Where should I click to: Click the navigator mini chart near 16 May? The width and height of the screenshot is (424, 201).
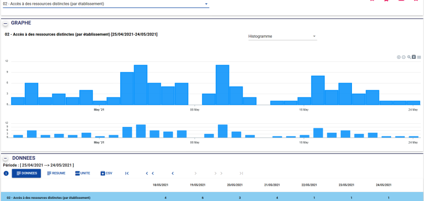coord(304,136)
